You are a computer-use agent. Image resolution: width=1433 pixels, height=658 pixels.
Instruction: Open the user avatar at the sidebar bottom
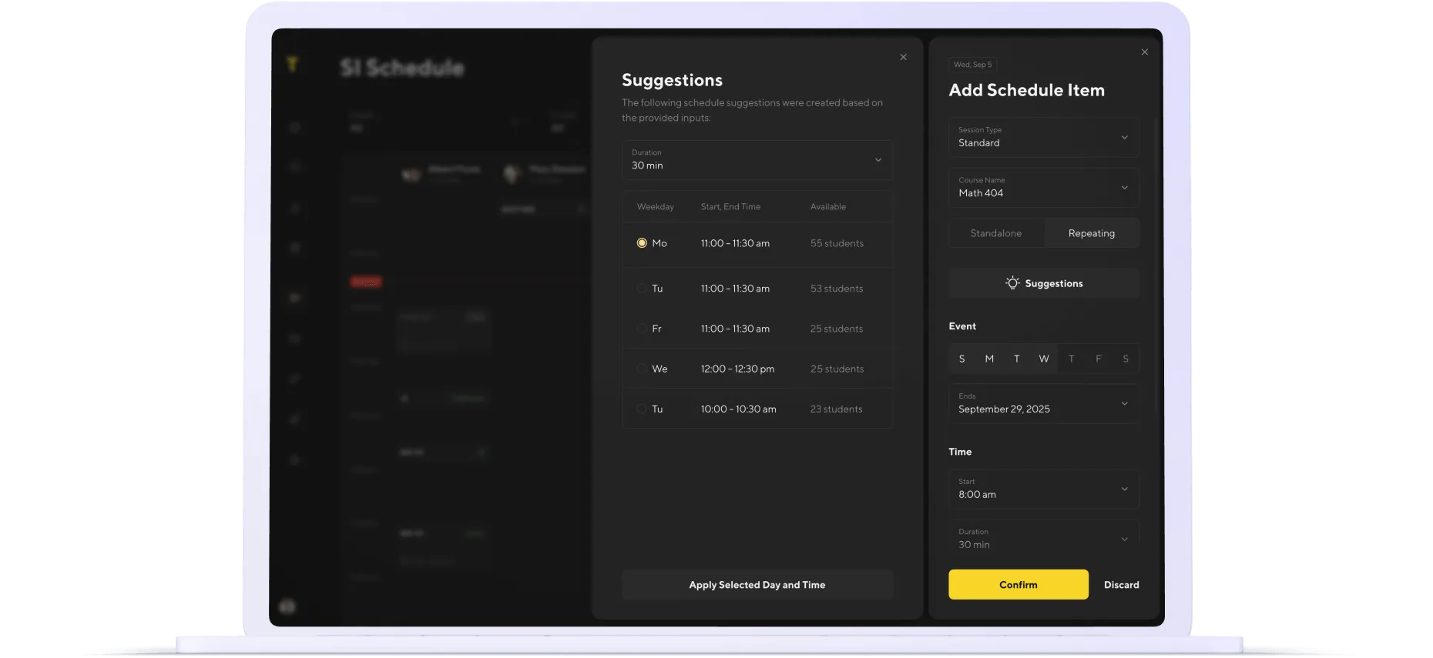click(287, 606)
